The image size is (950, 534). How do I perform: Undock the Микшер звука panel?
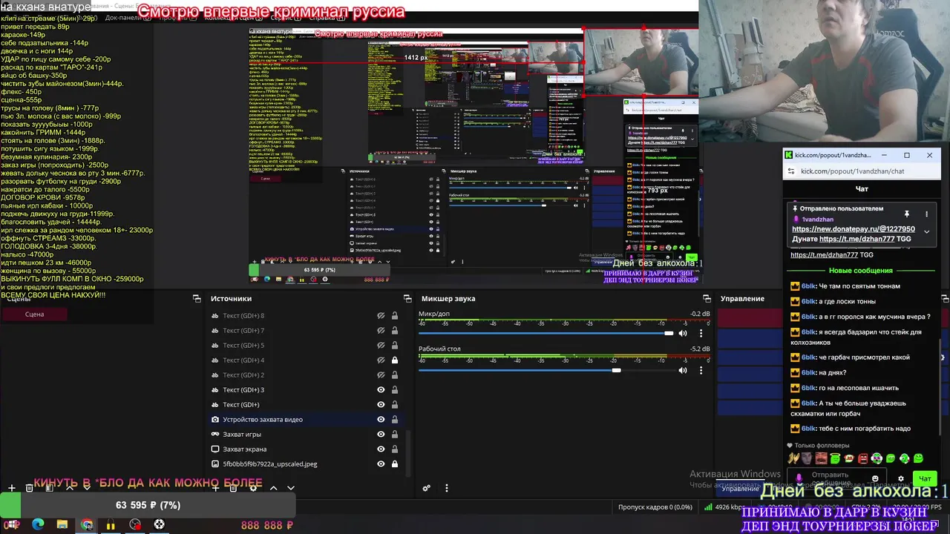tap(706, 298)
